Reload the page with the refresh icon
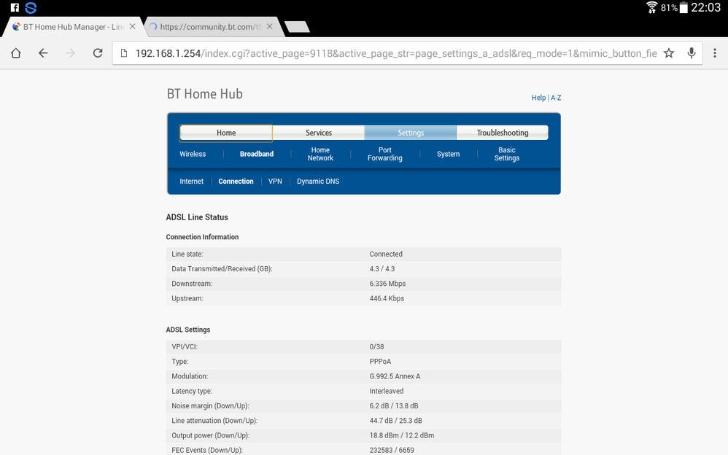 click(98, 53)
